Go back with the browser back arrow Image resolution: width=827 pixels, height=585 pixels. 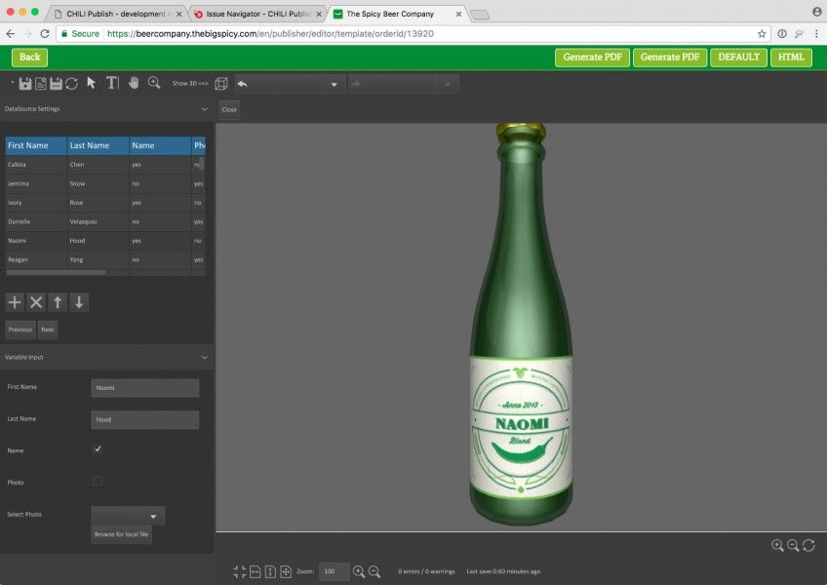point(11,34)
